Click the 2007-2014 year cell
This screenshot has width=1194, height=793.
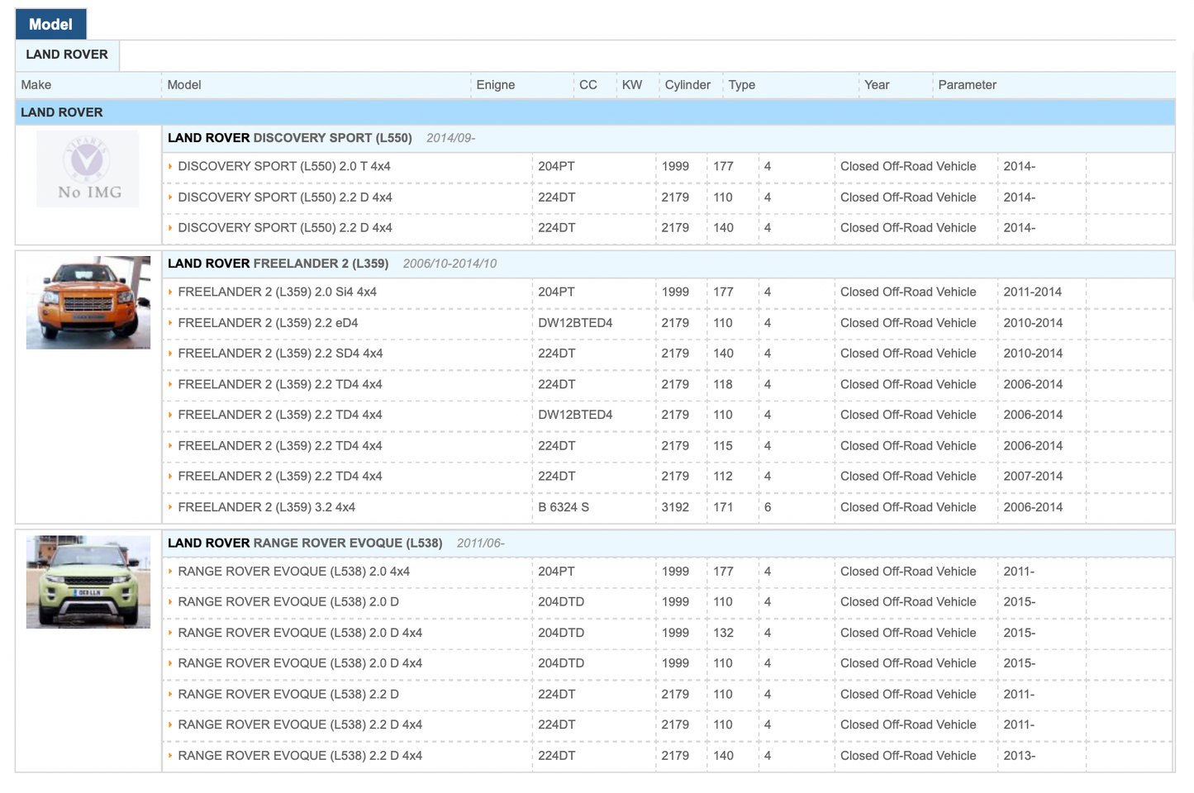[x=1033, y=477]
